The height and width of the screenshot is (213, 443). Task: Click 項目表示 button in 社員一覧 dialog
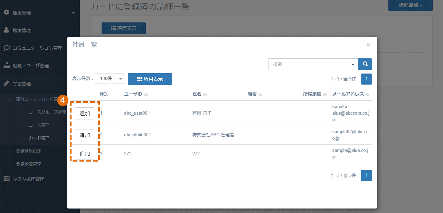point(150,79)
